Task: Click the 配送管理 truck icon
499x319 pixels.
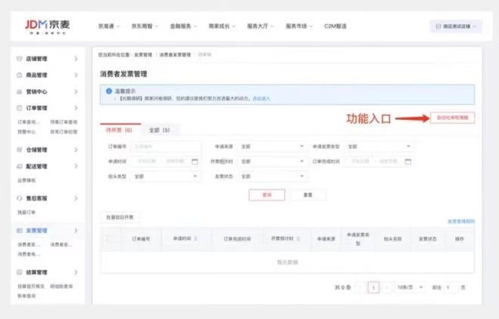Action: (19, 167)
